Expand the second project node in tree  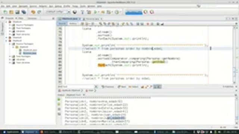pos(6,38)
